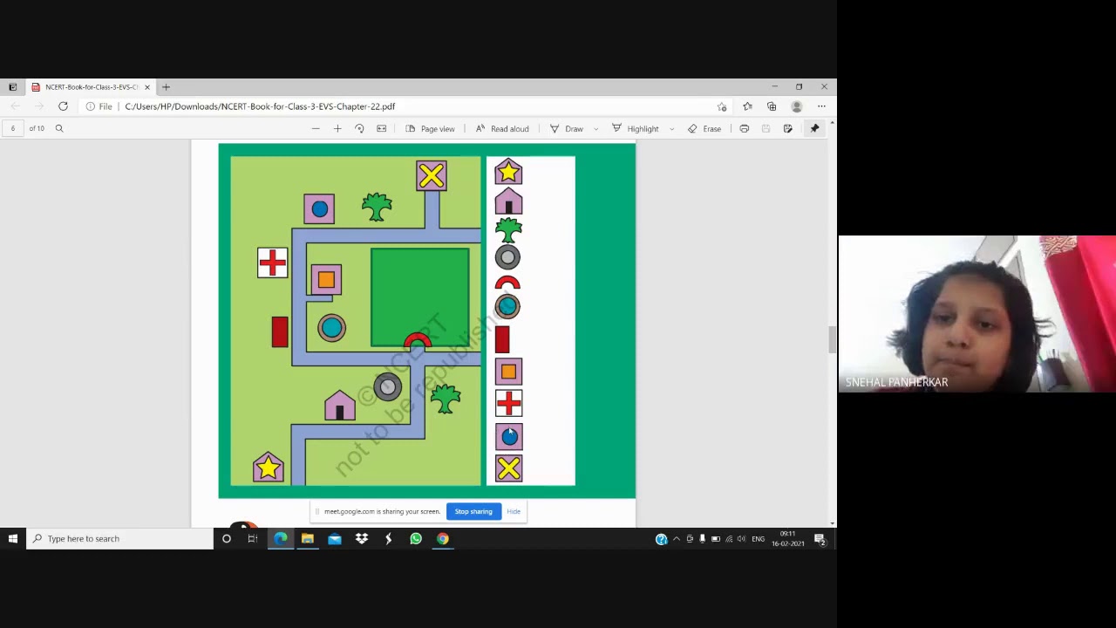Open WhatsApp from taskbar

tap(416, 539)
